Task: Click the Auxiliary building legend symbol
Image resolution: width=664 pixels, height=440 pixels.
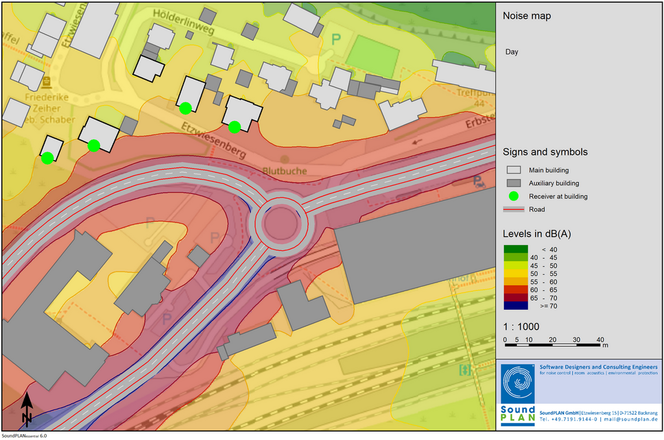Action: pos(514,183)
